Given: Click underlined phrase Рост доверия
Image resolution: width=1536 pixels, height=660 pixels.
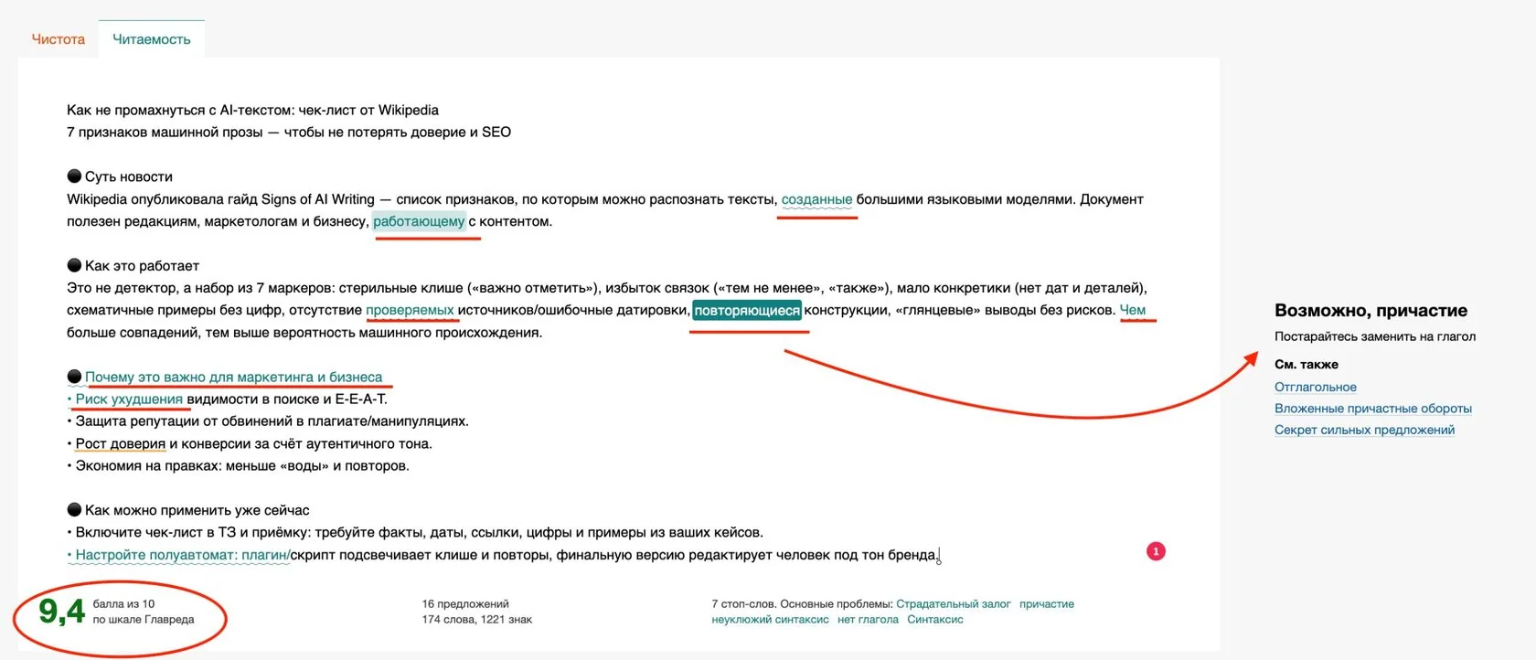Looking at the screenshot, I should (121, 444).
